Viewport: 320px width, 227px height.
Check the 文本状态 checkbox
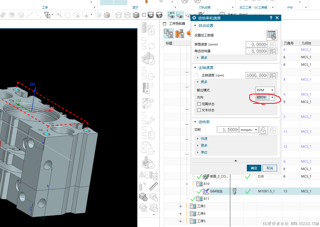pyautogui.click(x=199, y=110)
